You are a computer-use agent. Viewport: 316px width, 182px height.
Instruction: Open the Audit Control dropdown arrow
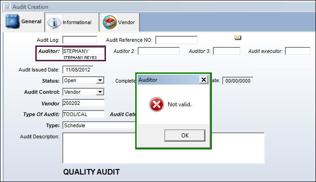point(100,92)
